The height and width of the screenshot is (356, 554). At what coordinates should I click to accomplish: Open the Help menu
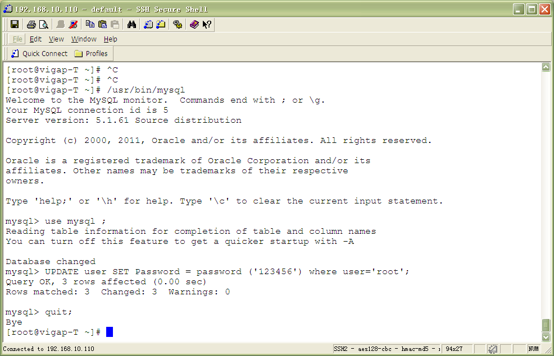[x=111, y=39]
